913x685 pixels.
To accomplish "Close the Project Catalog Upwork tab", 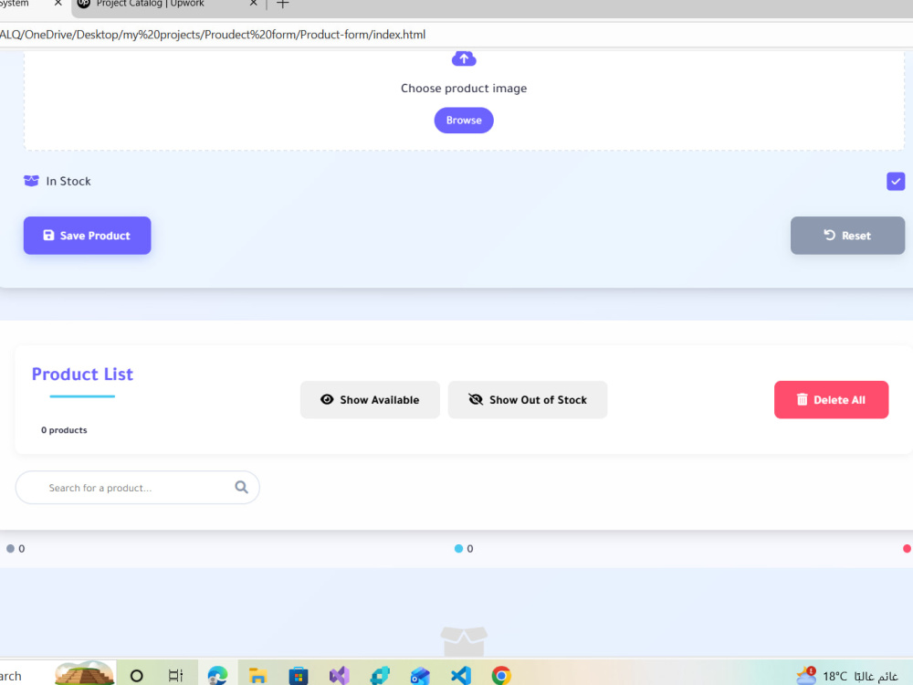I will pos(253,4).
